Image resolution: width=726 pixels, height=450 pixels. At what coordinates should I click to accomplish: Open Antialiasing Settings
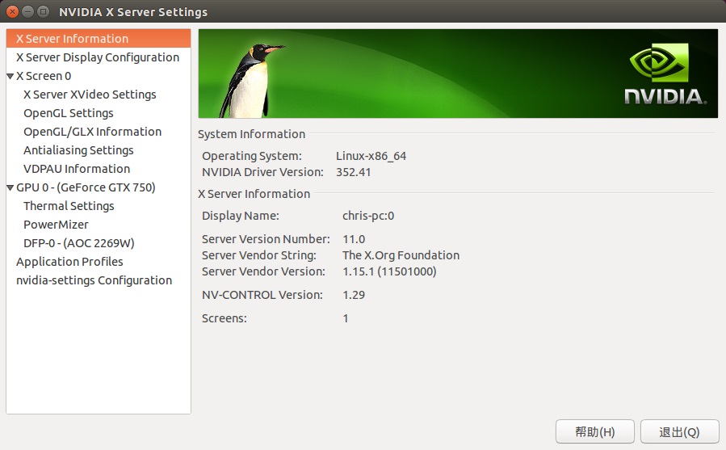pyautogui.click(x=78, y=149)
